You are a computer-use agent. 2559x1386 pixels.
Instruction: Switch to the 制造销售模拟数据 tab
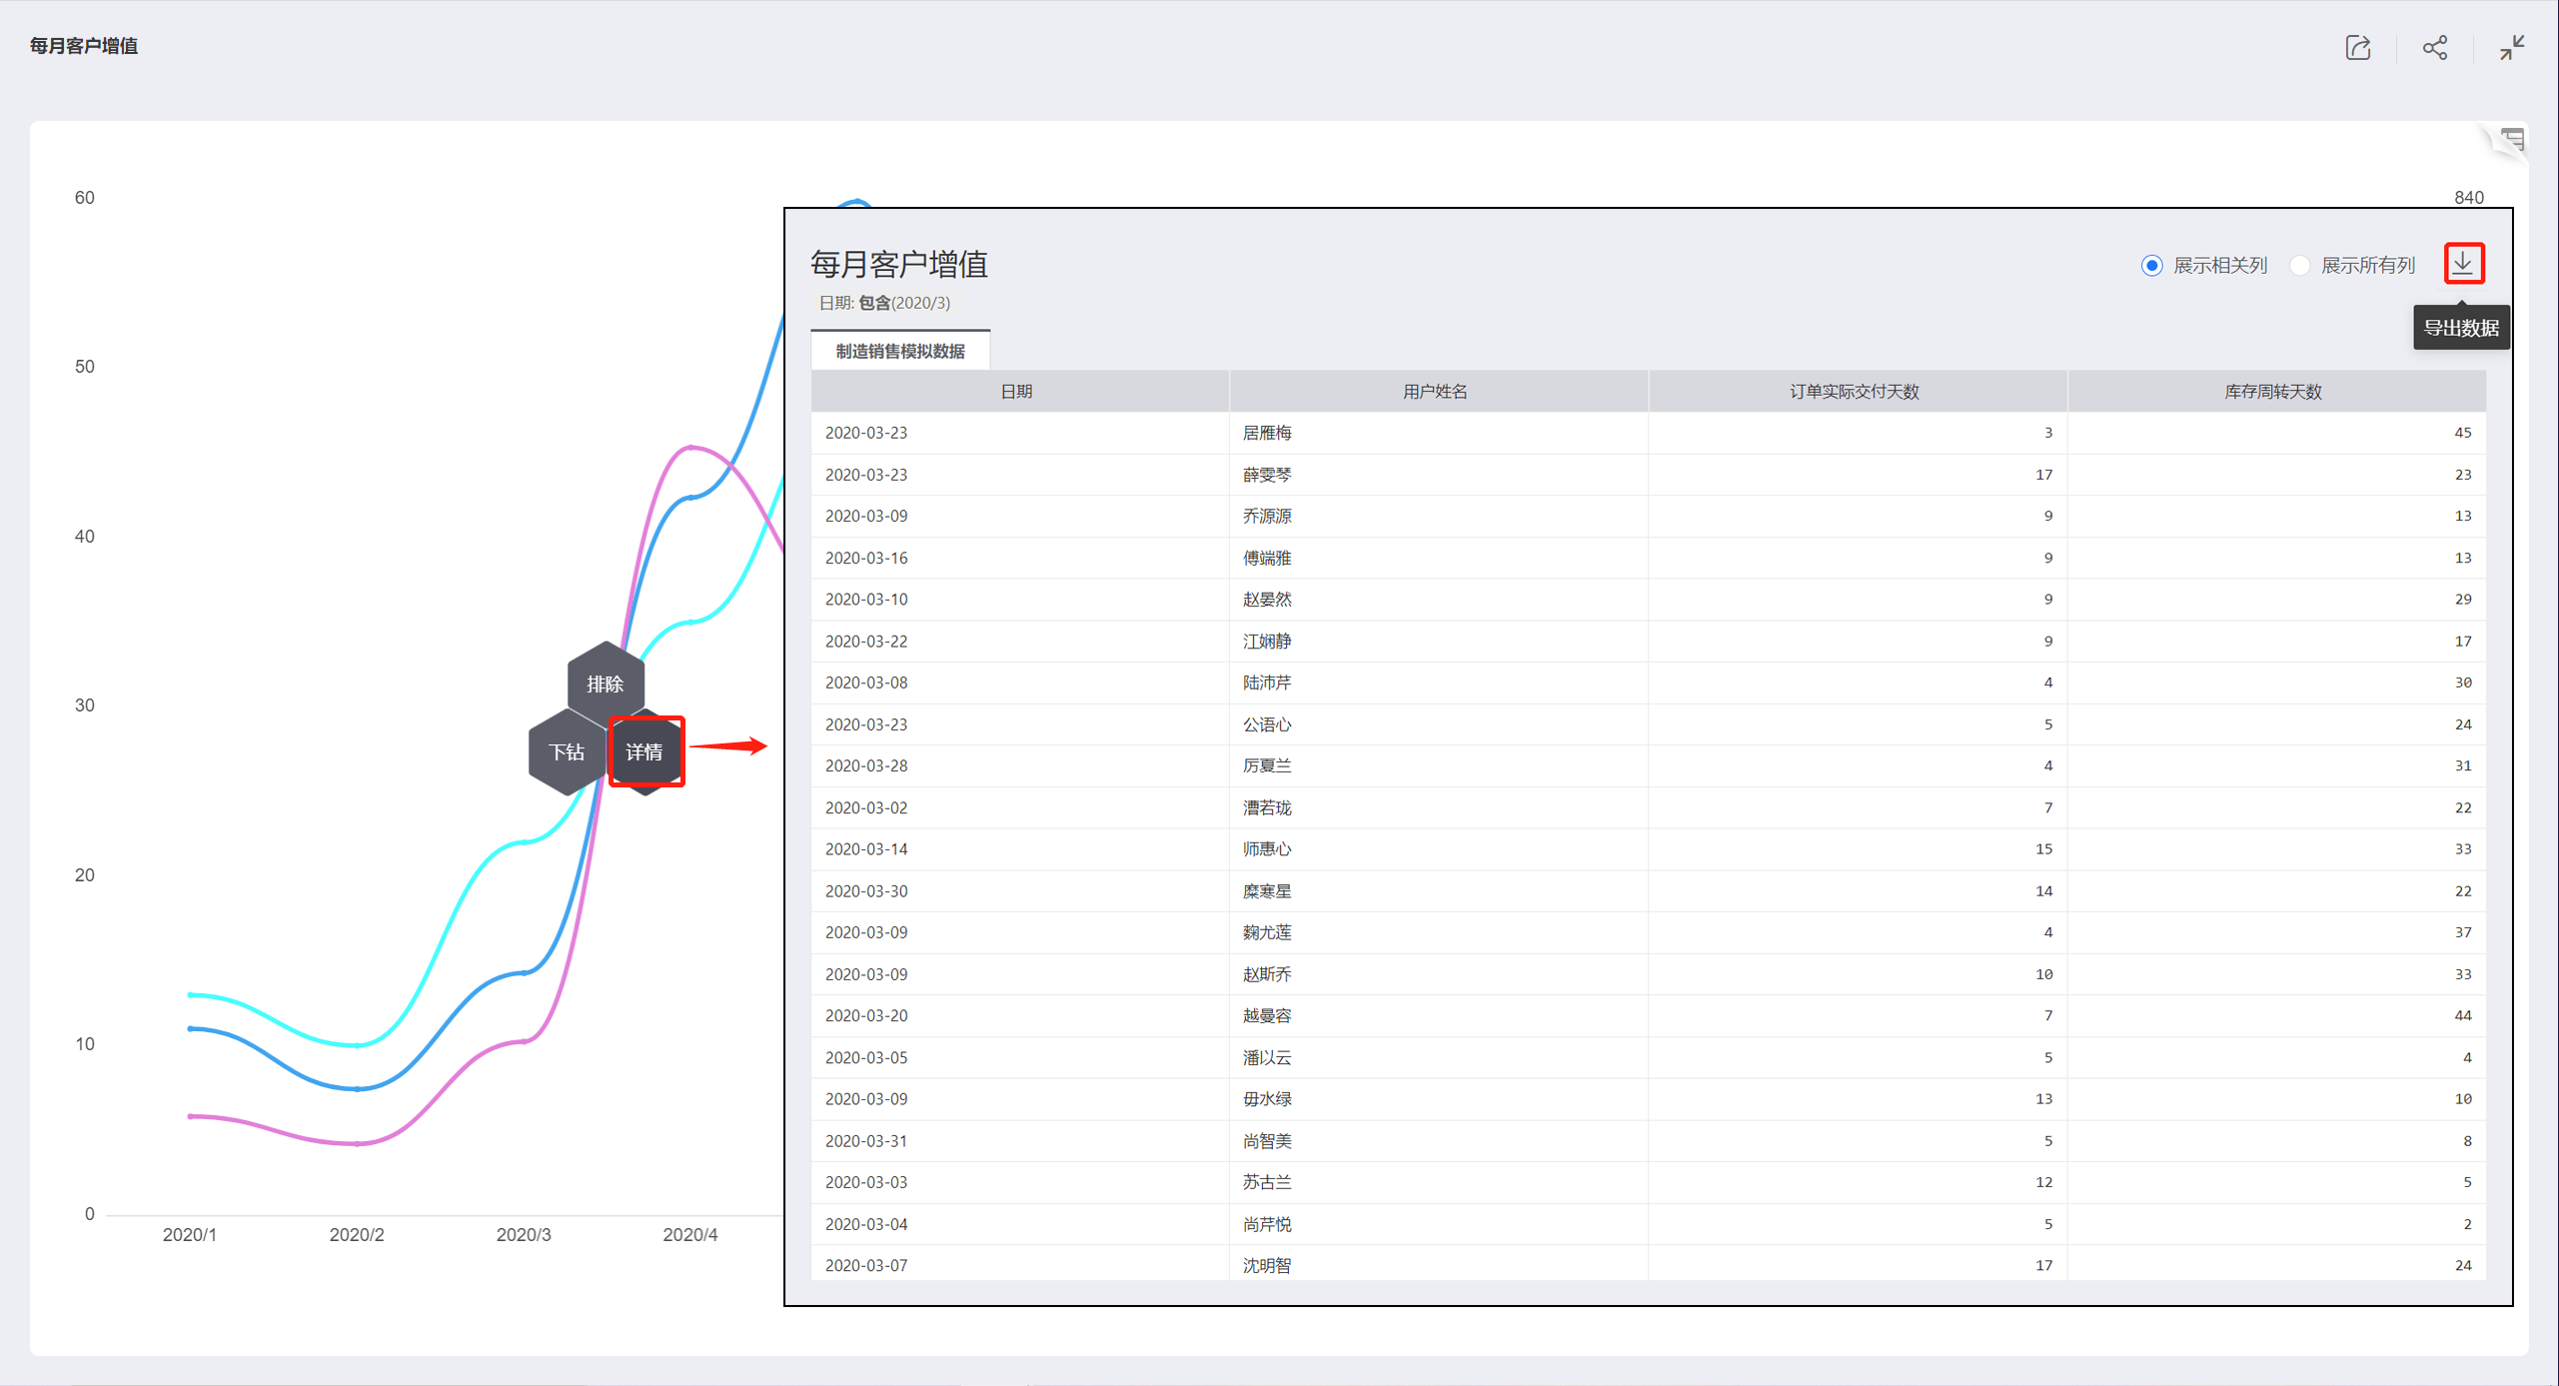899,351
